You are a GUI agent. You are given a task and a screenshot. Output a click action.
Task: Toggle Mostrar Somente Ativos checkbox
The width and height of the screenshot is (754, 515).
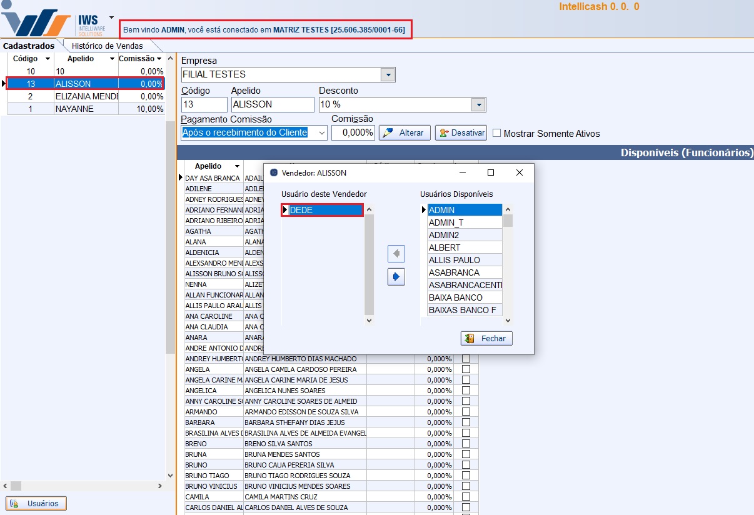[x=497, y=133]
